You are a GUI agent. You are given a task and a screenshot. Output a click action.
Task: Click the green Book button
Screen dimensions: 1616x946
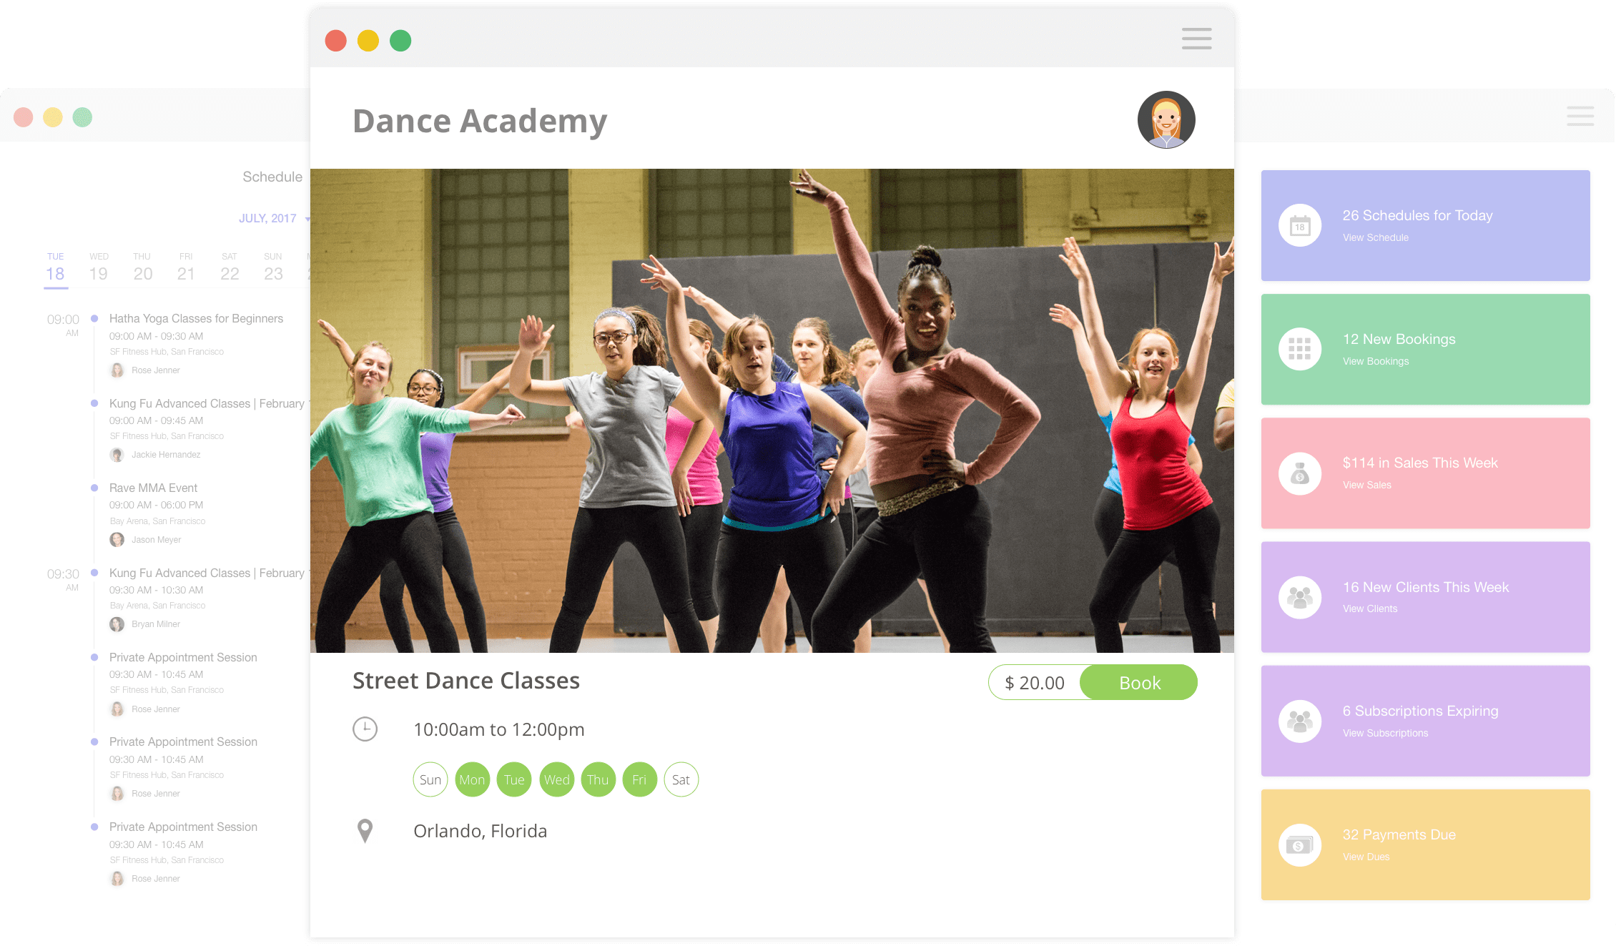click(x=1139, y=683)
